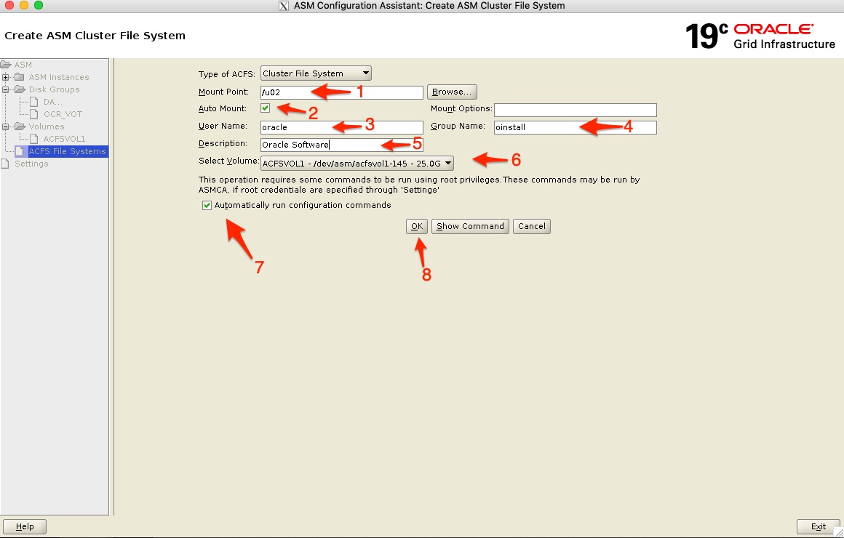Click the 'Create ASM Cluster File System' heading
Image resolution: width=844 pixels, height=538 pixels.
[x=95, y=36]
